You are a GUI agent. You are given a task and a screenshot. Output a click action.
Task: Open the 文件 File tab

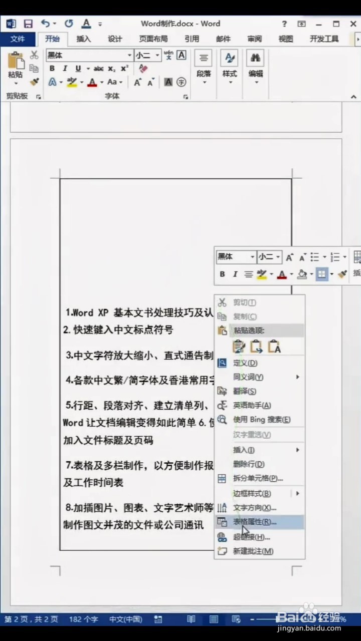point(18,39)
